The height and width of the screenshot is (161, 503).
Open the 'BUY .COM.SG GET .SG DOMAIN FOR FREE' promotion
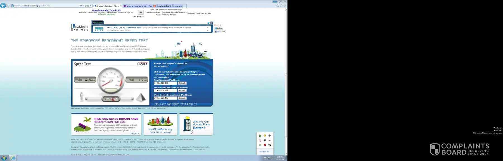[x=124, y=28]
